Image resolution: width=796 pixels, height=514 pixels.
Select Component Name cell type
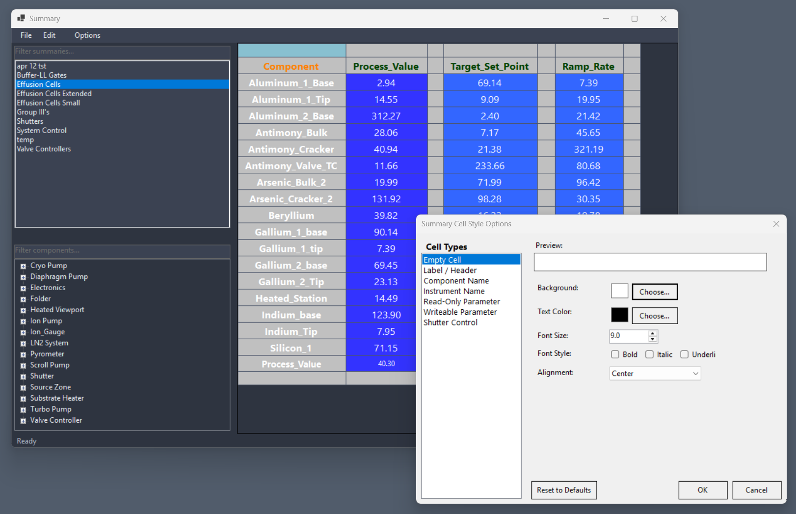click(471, 281)
